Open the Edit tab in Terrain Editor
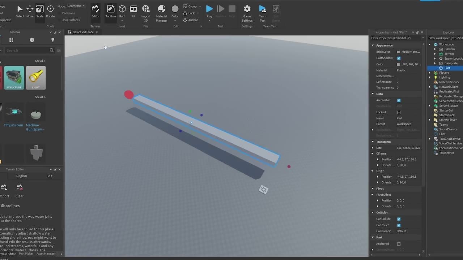Viewport: 463px width, 260px height. (x=49, y=176)
